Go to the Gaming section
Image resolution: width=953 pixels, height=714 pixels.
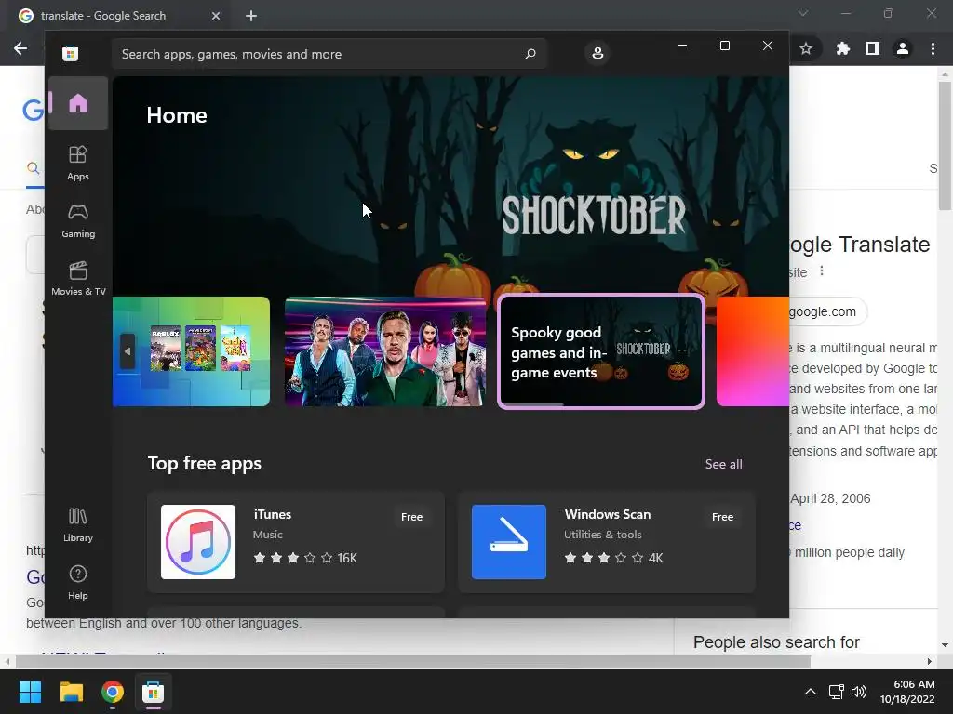click(x=78, y=221)
